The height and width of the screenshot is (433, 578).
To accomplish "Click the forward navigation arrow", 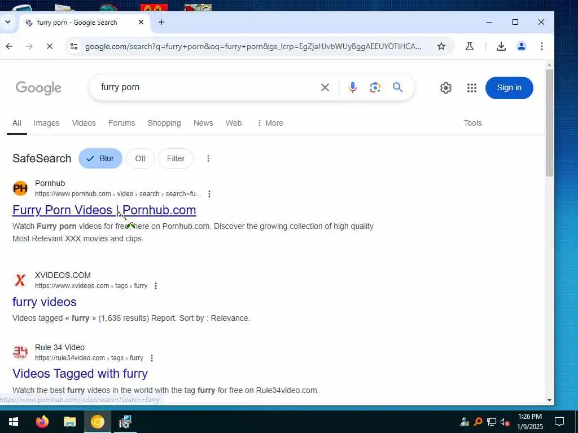I will [x=29, y=46].
